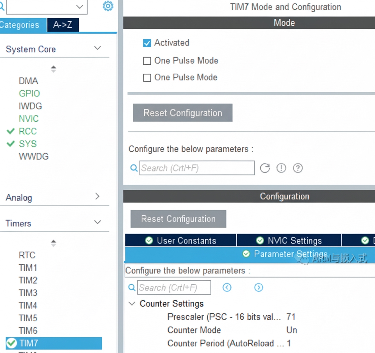Expand the Analog category

(x=97, y=196)
